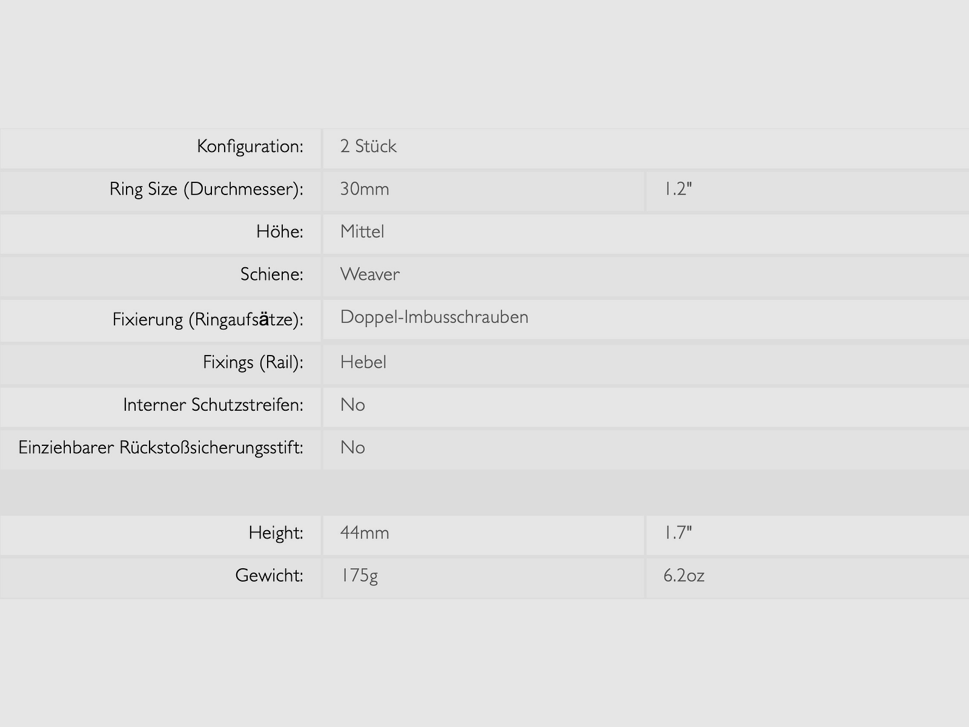Viewport: 969px width, 727px height.
Task: Select the "44mm" height value
Action: tap(365, 533)
